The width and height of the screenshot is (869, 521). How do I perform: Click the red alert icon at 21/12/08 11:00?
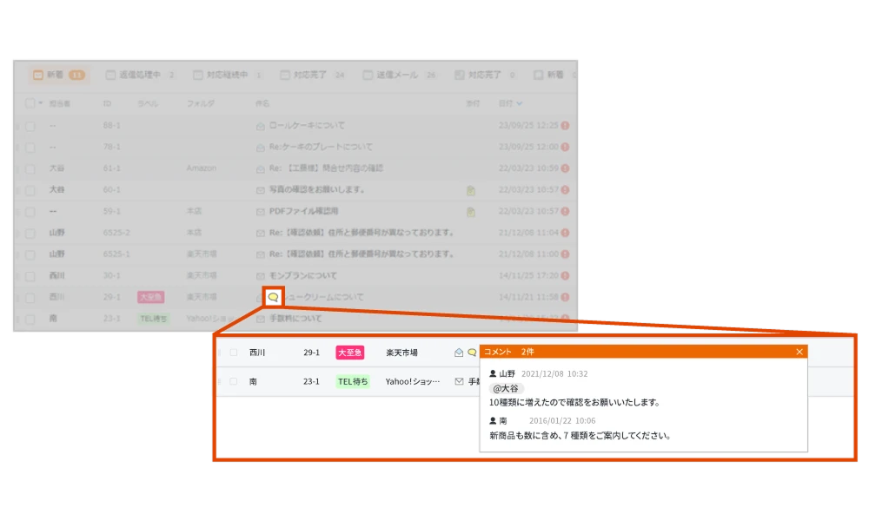(566, 254)
